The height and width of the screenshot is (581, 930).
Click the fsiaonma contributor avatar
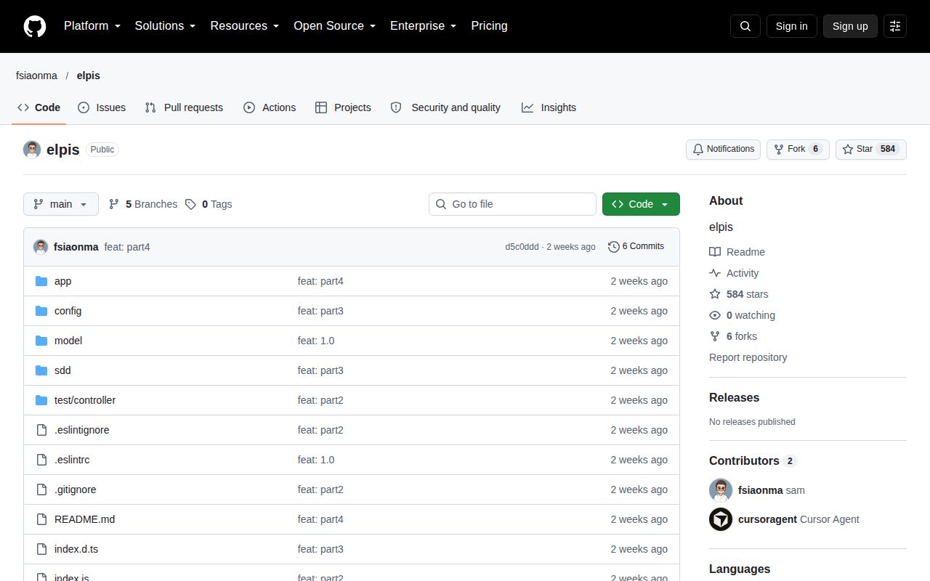click(721, 490)
